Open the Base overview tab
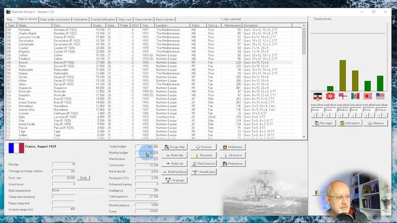The height and width of the screenshot is (223, 397). pyautogui.click(x=165, y=19)
